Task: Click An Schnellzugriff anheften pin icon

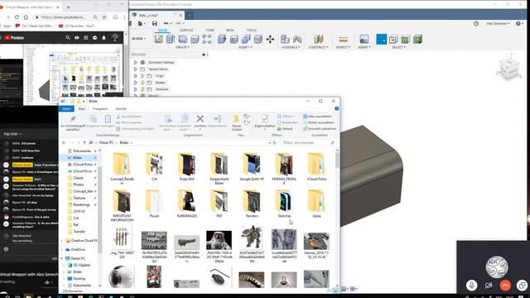Action: (x=73, y=118)
